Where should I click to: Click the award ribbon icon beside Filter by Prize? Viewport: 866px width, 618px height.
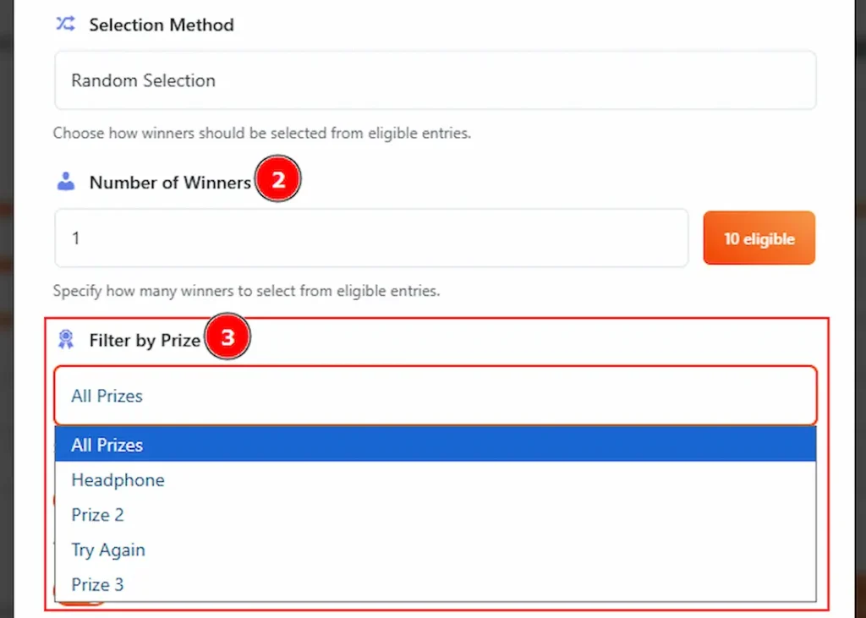(x=65, y=340)
